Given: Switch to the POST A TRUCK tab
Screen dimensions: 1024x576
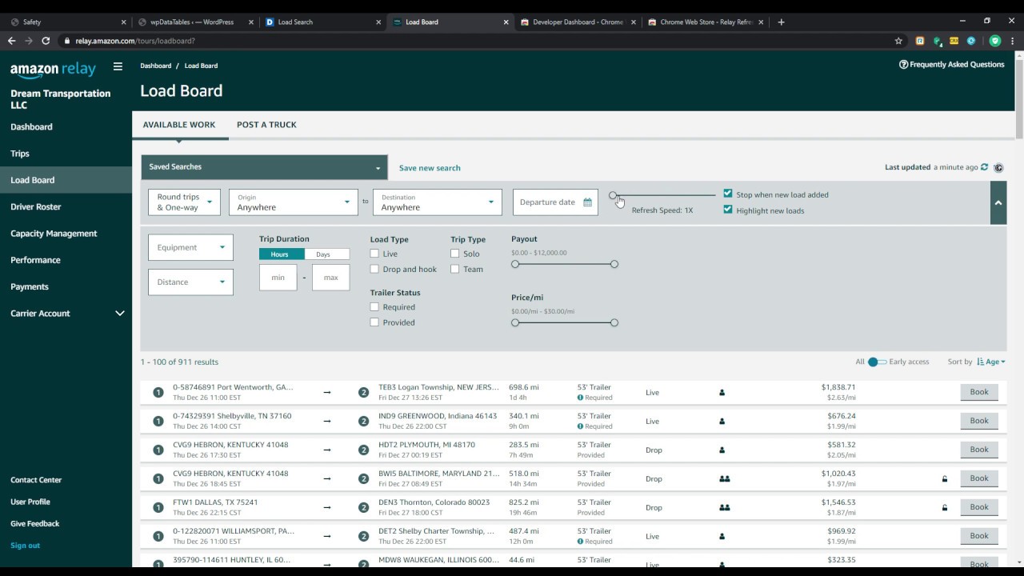Looking at the screenshot, I should pyautogui.click(x=266, y=125).
